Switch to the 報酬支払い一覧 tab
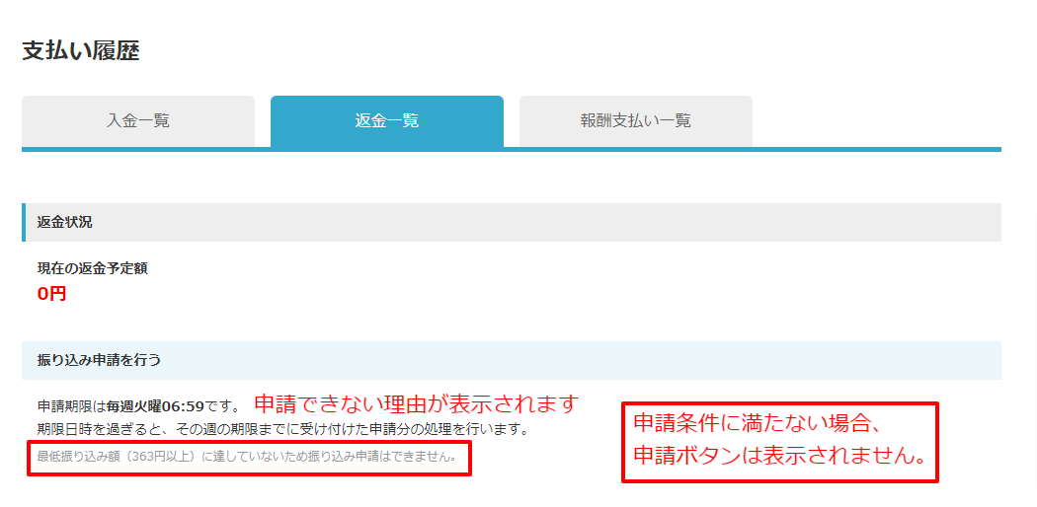 coord(636,121)
